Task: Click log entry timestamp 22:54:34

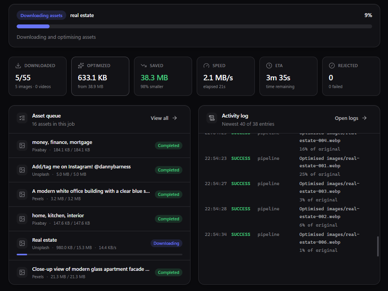Action: point(216,234)
